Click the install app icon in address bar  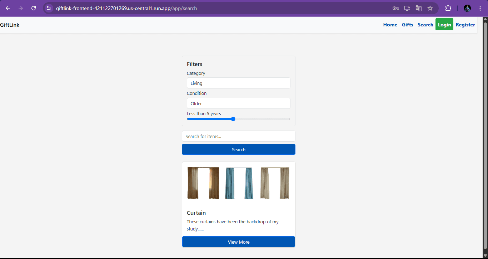pyautogui.click(x=407, y=8)
